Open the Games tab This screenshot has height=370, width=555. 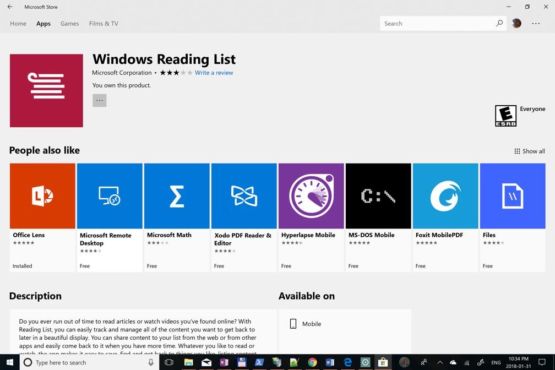click(70, 24)
